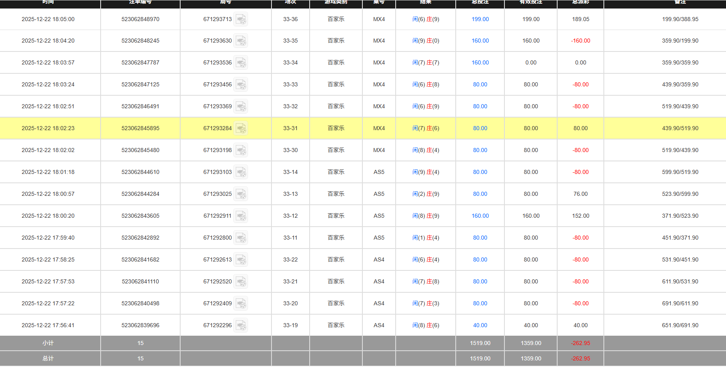Open replay icon for round 671292613
The image size is (726, 373).
click(x=241, y=260)
